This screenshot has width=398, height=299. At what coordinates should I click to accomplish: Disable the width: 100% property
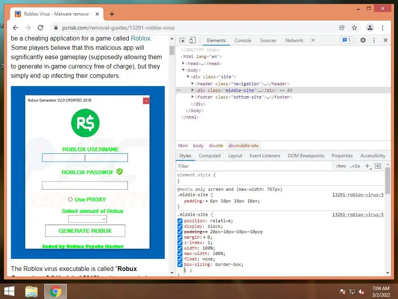coord(180,248)
